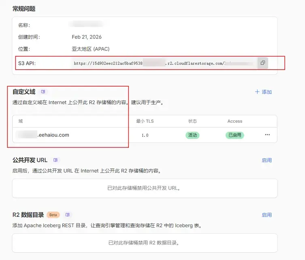Image resolution: width=305 pixels, height=260 pixels.
Task: Click the S3 API URL text
Action: coord(162,64)
